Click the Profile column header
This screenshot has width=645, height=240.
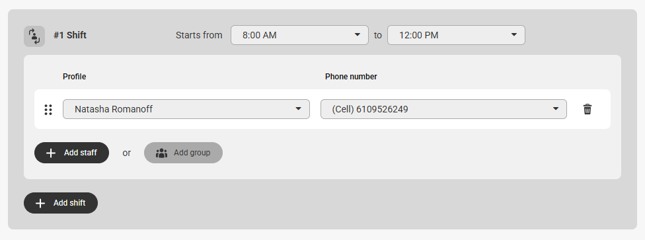(x=75, y=77)
